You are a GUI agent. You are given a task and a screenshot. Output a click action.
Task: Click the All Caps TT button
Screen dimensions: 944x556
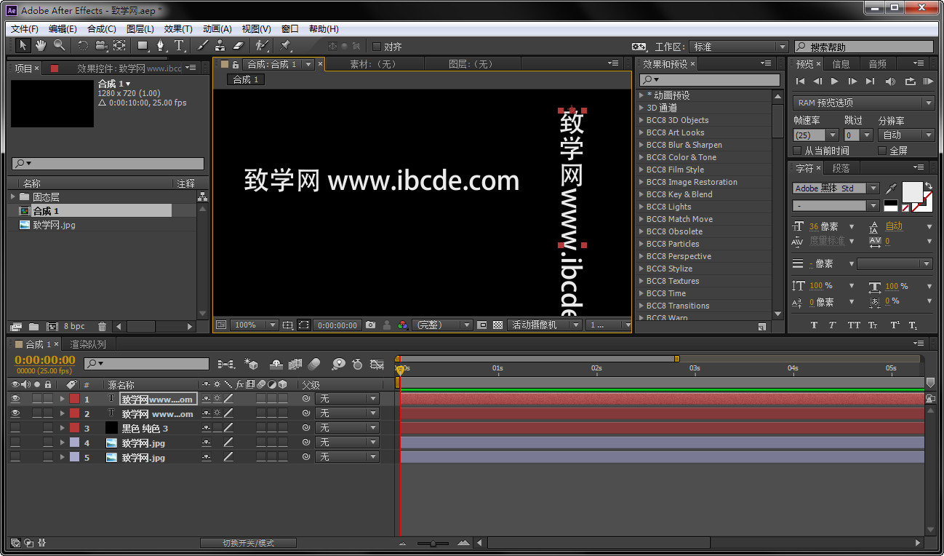tap(853, 325)
